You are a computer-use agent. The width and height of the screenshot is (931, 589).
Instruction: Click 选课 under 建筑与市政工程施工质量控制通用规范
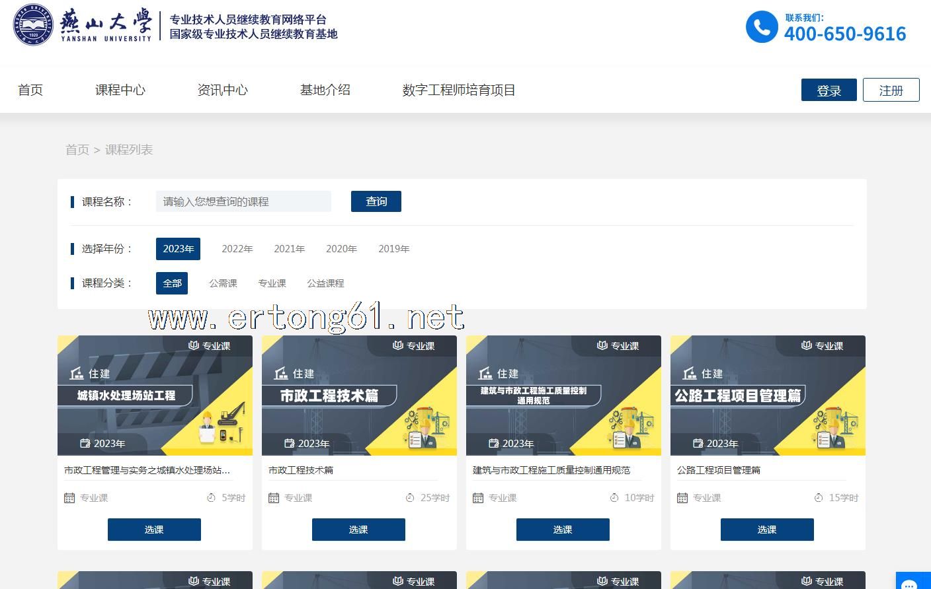coord(562,530)
